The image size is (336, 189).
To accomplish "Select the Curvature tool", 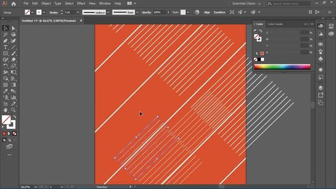I will pyautogui.click(x=14, y=41).
